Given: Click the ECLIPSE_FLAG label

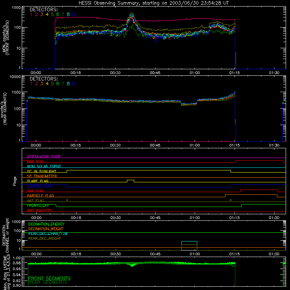Looking at the screenshot, I should [40, 186].
